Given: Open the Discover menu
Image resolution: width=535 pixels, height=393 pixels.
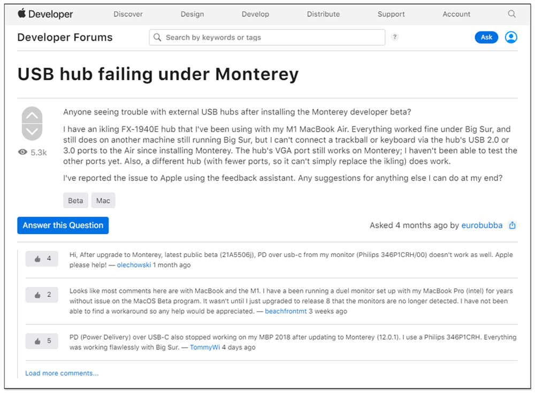Looking at the screenshot, I should click(128, 14).
